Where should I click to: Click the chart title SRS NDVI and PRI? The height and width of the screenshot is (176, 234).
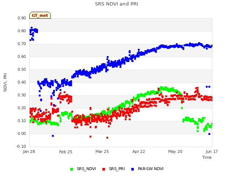click(117, 4)
